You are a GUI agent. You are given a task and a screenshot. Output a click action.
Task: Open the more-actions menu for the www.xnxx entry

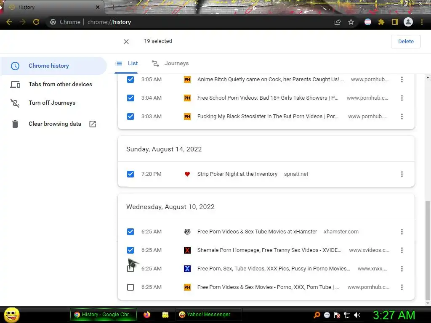click(x=402, y=269)
